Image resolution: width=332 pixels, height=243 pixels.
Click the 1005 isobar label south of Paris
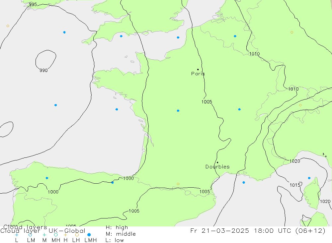[x=207, y=102]
